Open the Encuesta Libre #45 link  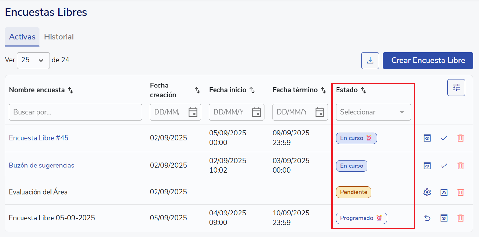pos(38,138)
